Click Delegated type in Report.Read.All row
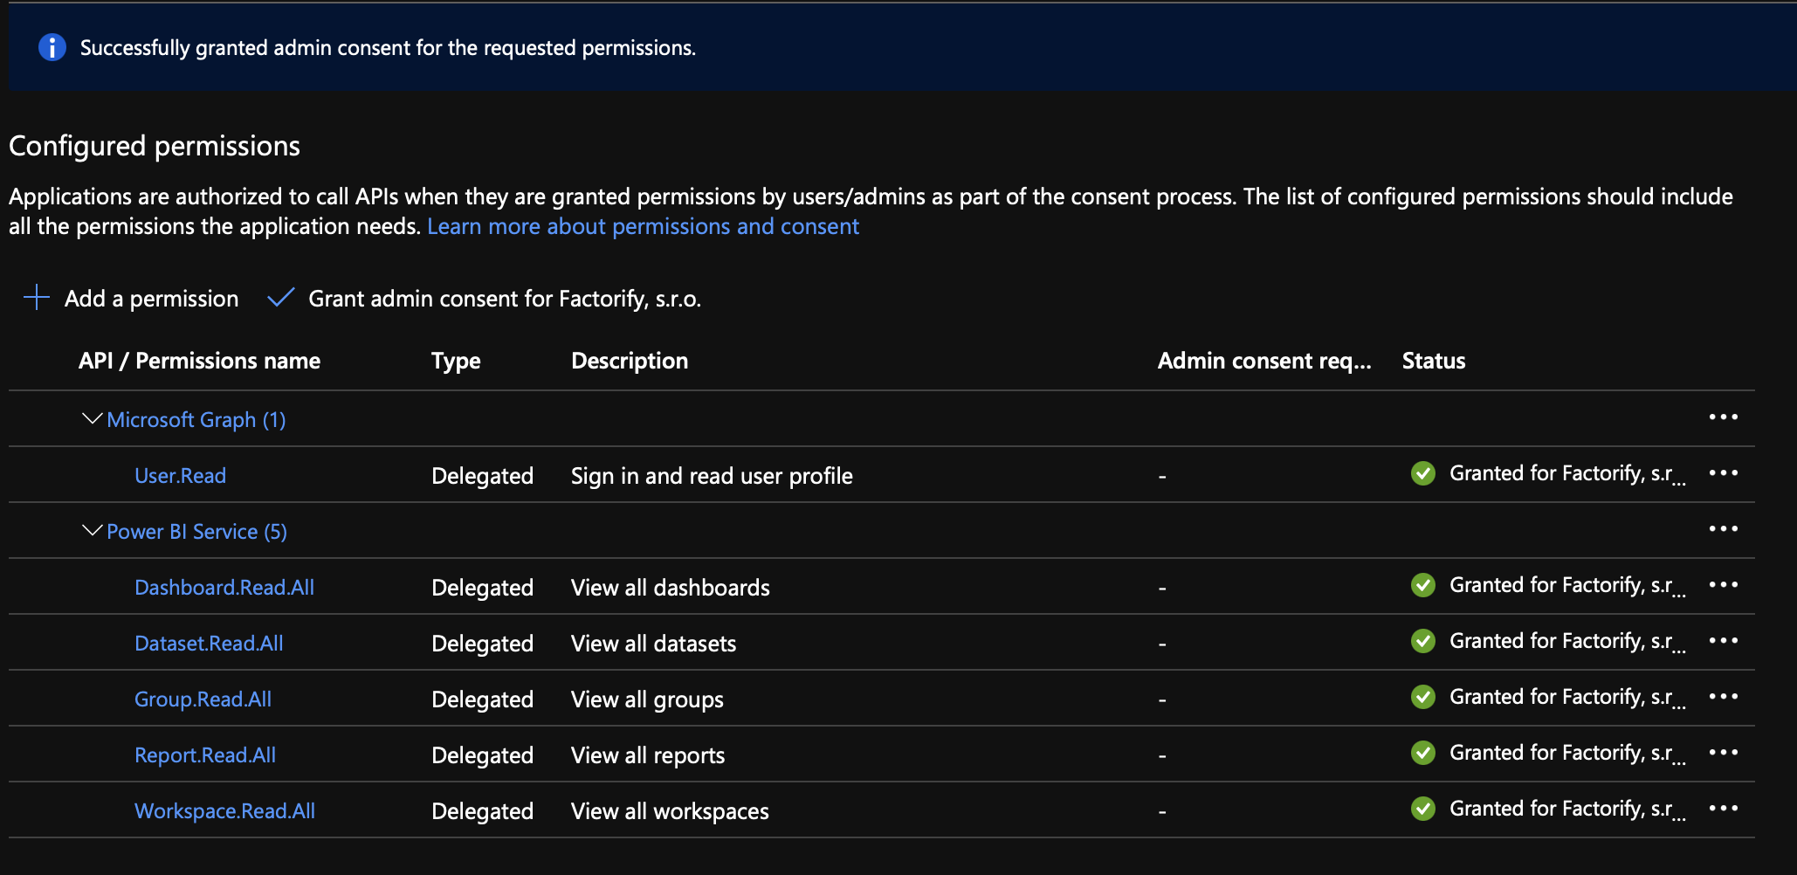This screenshot has width=1797, height=875. tap(482, 755)
